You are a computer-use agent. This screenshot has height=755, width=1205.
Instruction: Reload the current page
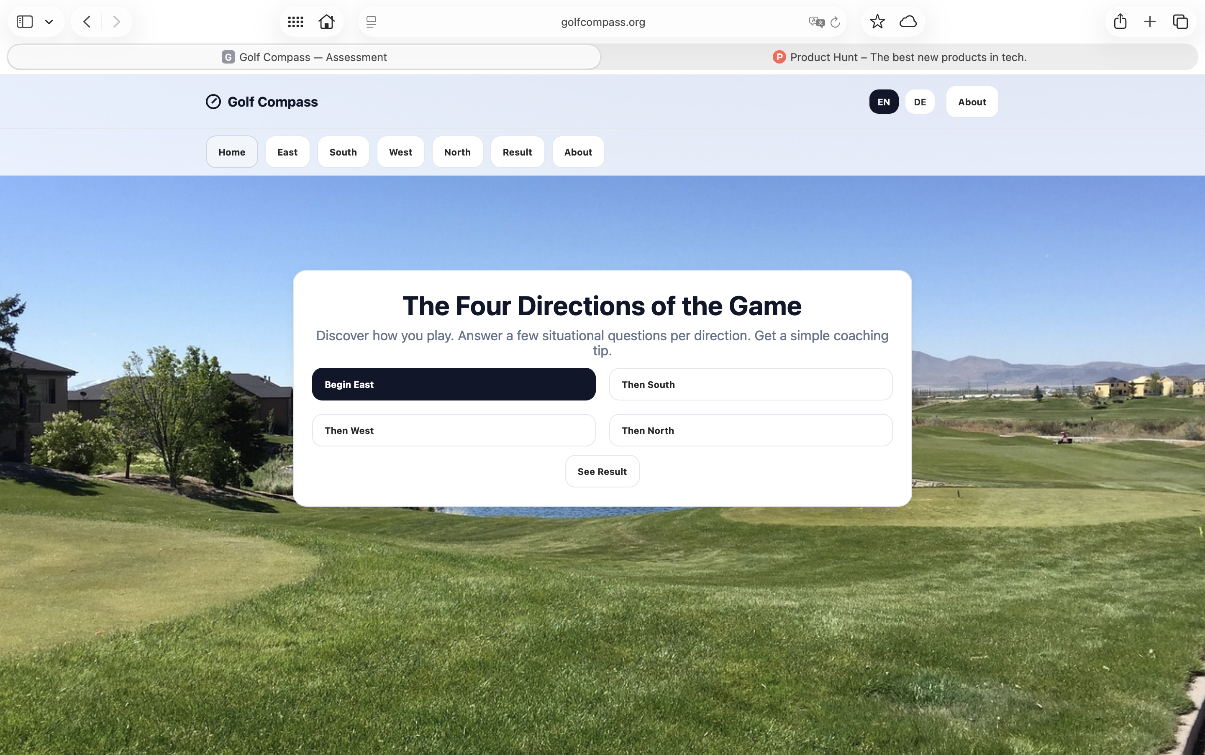coord(835,22)
